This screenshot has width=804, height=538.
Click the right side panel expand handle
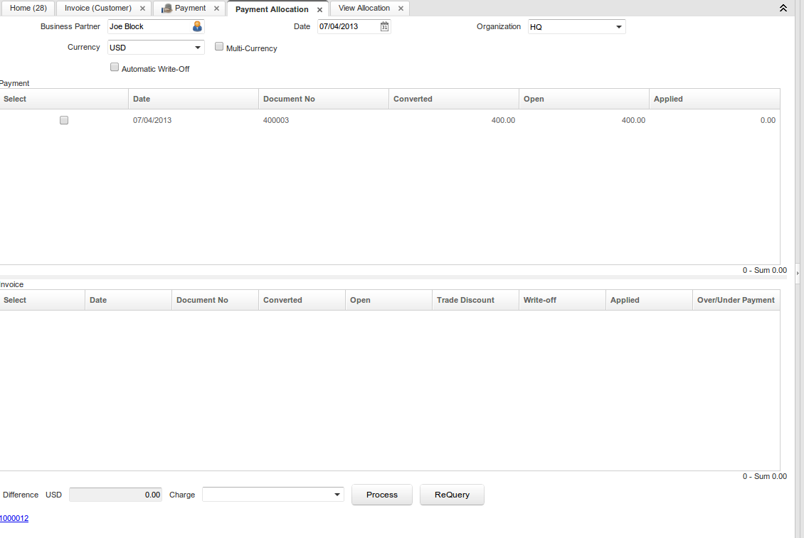tap(798, 272)
